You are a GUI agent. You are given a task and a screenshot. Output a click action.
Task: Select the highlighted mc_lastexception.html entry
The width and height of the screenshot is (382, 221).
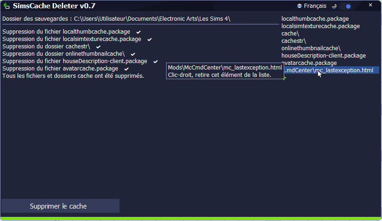(x=330, y=70)
